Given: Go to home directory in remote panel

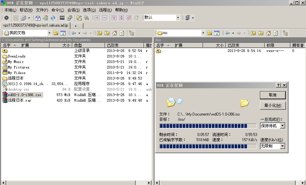Looking at the screenshot, I should click(268, 33).
